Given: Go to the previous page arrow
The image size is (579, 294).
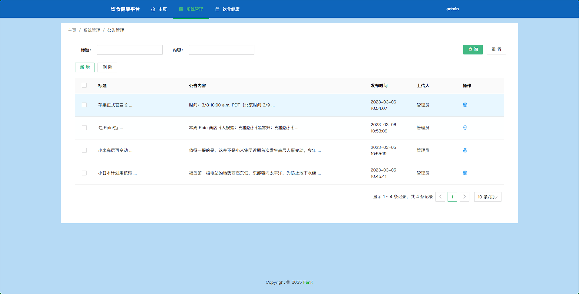Looking at the screenshot, I should pos(440,197).
